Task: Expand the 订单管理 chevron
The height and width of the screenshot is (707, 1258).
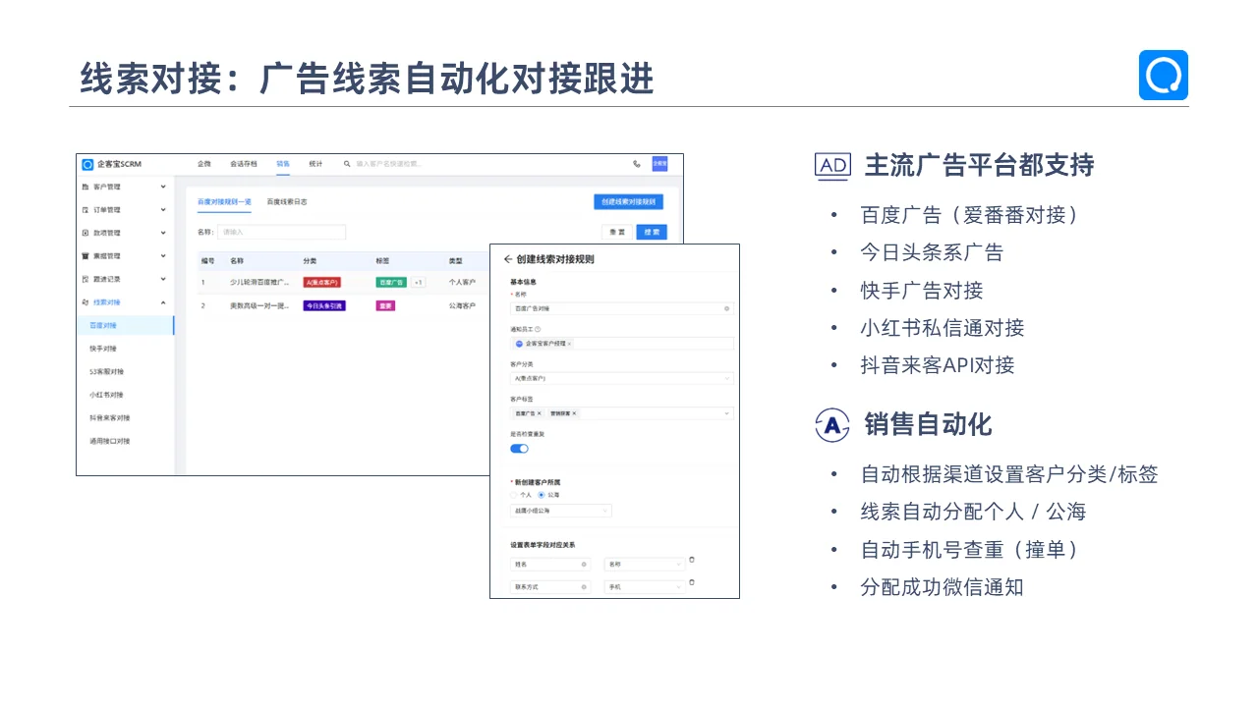Action: point(163,210)
